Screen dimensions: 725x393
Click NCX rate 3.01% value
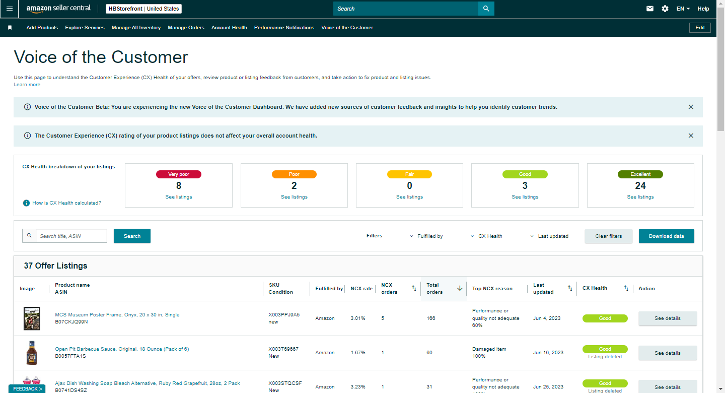click(358, 318)
